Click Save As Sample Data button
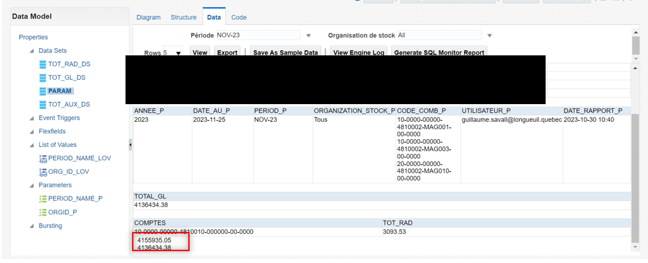Viewport: 648px width, 263px height. point(285,52)
